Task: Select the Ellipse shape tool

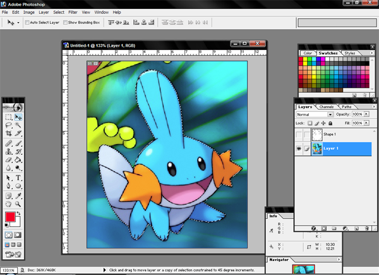Action: click(x=18, y=186)
